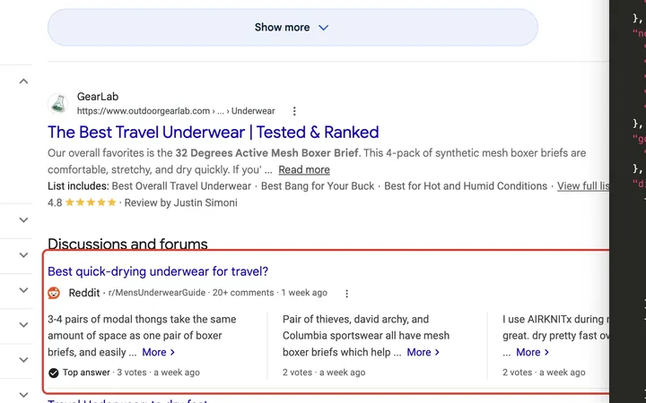Click the Read more link in the GearLab snippet
Viewport: 646px width, 403px height.
(304, 169)
